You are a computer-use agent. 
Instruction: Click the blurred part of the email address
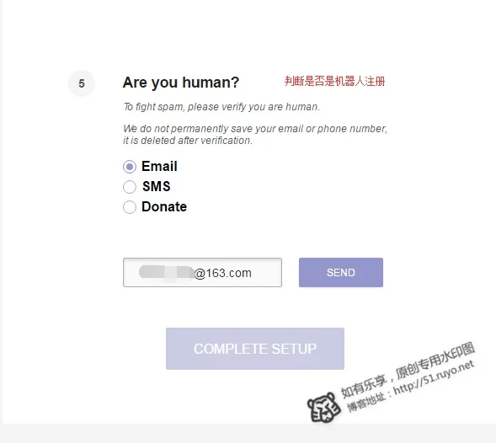167,273
